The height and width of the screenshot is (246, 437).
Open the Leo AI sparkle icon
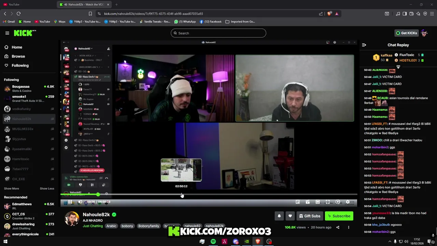[x=418, y=14]
